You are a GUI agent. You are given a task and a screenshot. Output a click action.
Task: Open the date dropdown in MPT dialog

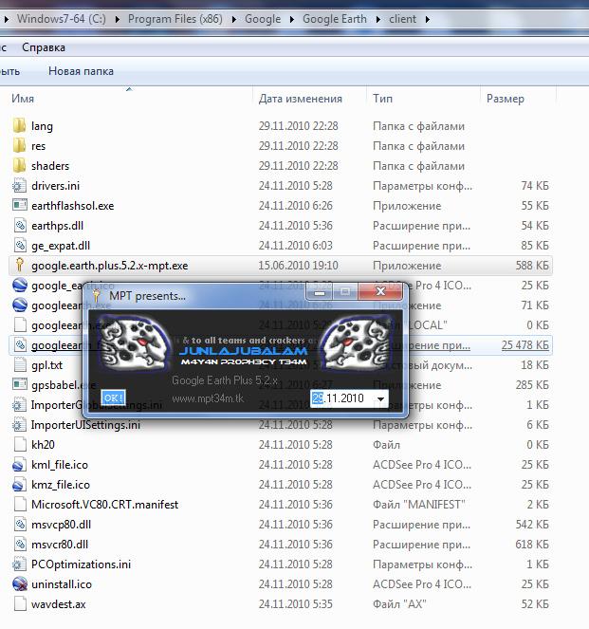tap(381, 398)
